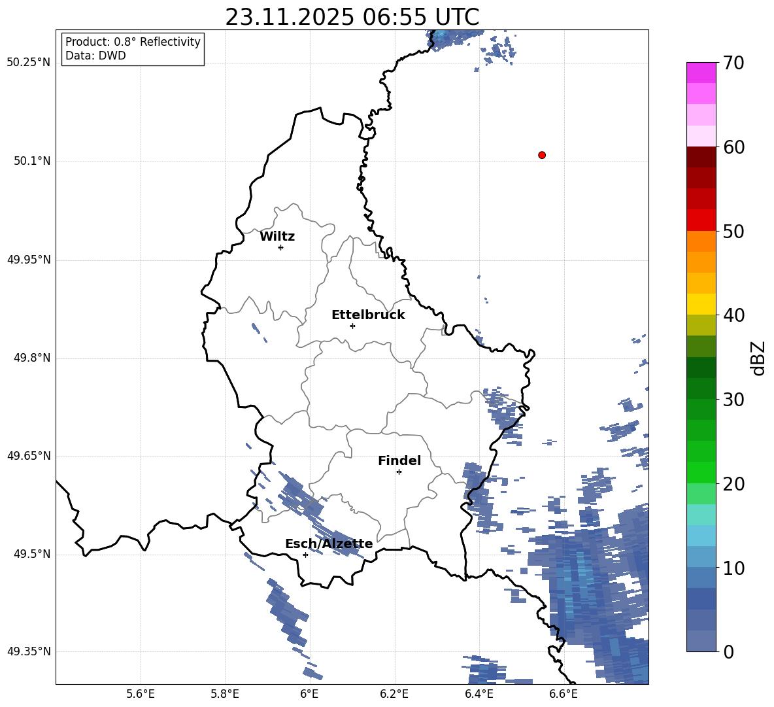Click the 49.65°N latitude label
The height and width of the screenshot is (707, 774).
29,456
